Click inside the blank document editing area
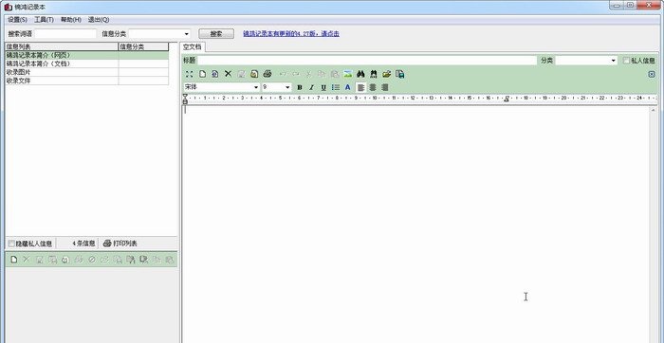The image size is (664, 343). point(415,225)
